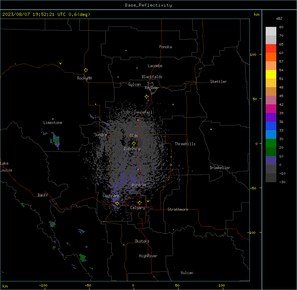
Task: Click the Base_Reflectivity title
Action: (148, 5)
